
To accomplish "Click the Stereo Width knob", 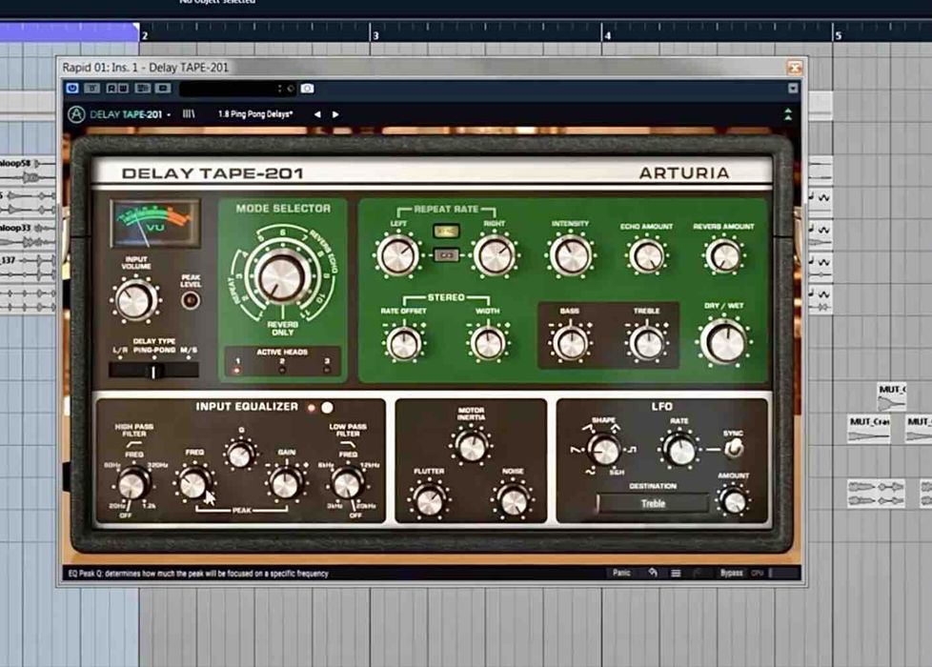I will (487, 343).
